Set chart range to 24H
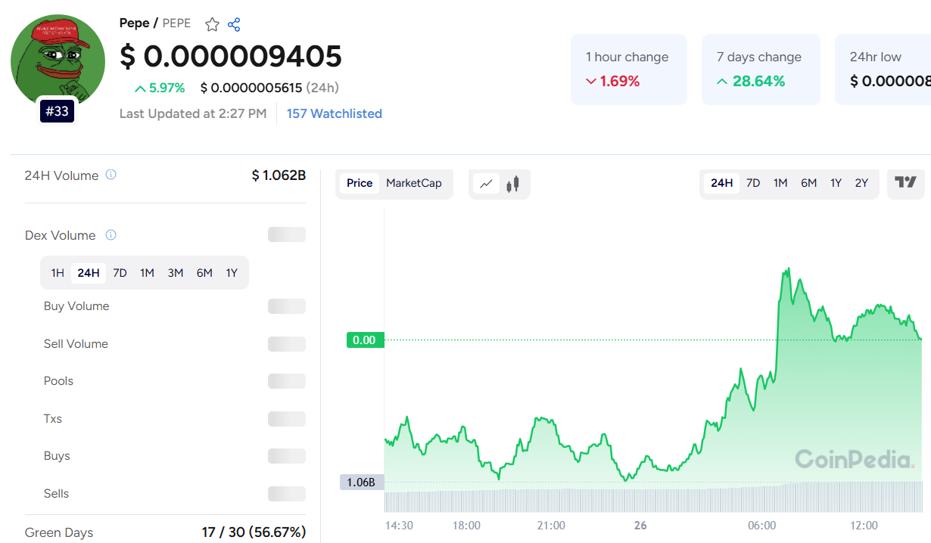 coord(722,183)
